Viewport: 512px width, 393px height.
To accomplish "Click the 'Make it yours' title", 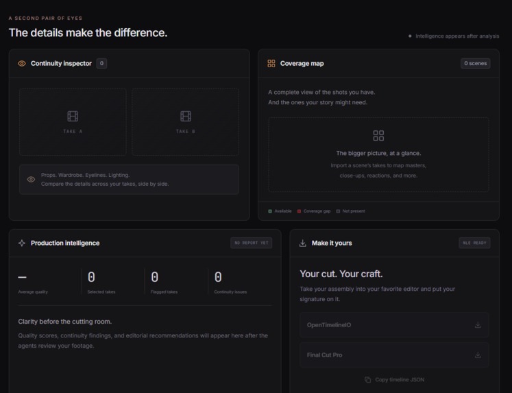I will [x=332, y=243].
